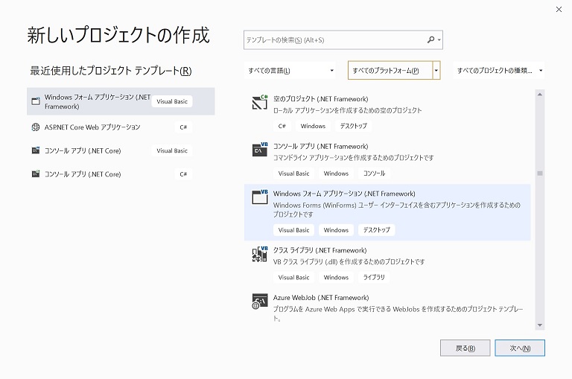Select Azure WebJob (.NET Framework) template title
The height and width of the screenshot is (379, 572).
click(321, 298)
